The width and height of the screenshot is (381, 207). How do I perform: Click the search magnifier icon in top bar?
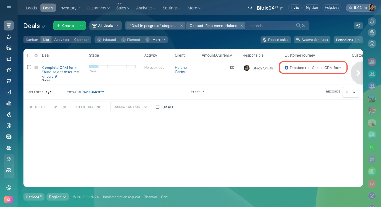[x=250, y=8]
